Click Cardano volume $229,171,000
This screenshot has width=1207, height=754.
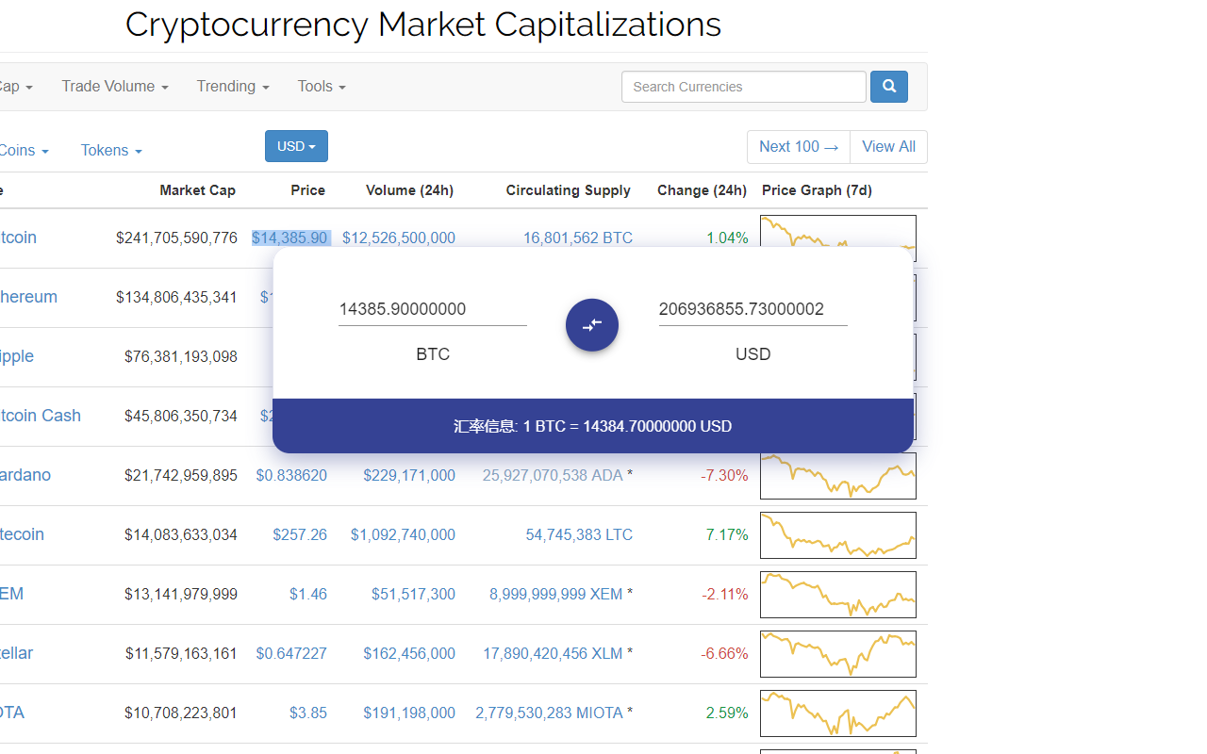click(x=409, y=476)
